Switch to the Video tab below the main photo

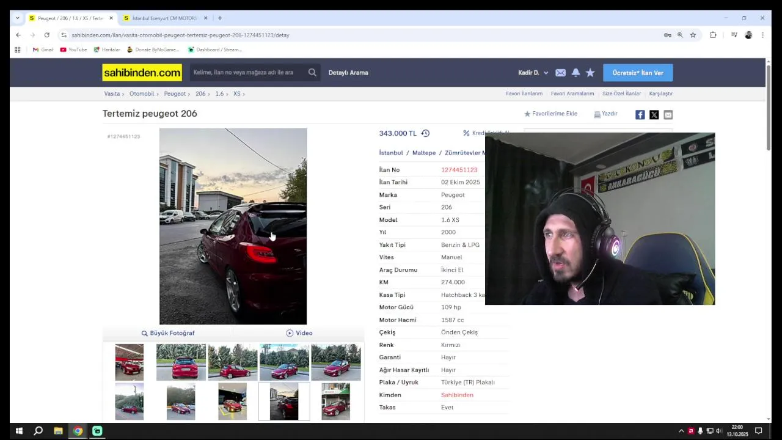299,333
